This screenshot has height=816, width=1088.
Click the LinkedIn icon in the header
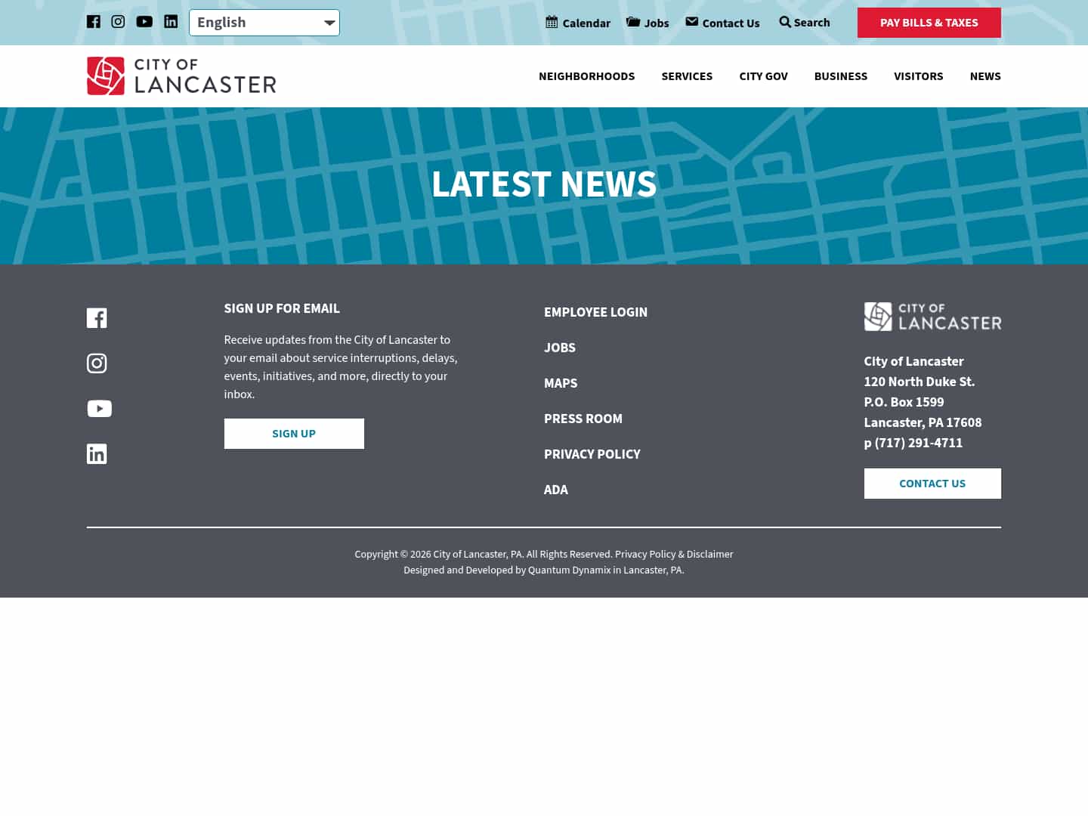171,21
